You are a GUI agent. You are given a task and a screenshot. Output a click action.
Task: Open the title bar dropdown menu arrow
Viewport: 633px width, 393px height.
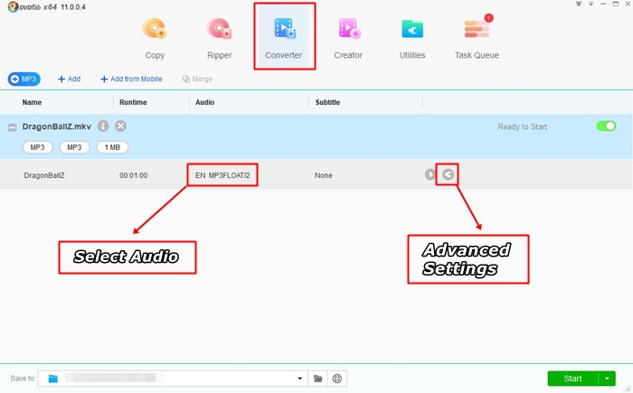pos(590,4)
